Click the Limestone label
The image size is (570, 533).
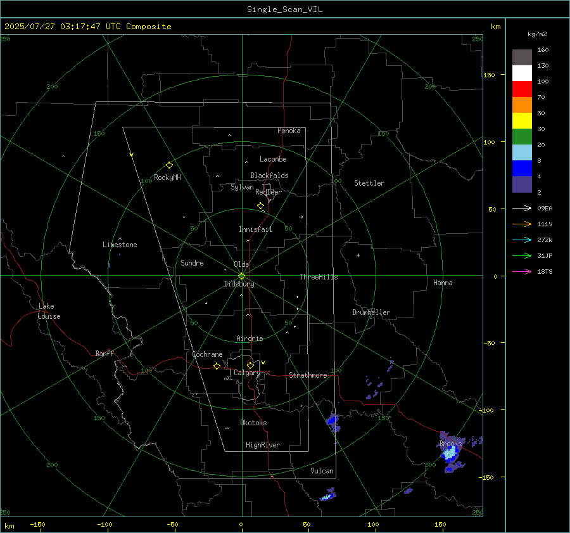point(120,245)
